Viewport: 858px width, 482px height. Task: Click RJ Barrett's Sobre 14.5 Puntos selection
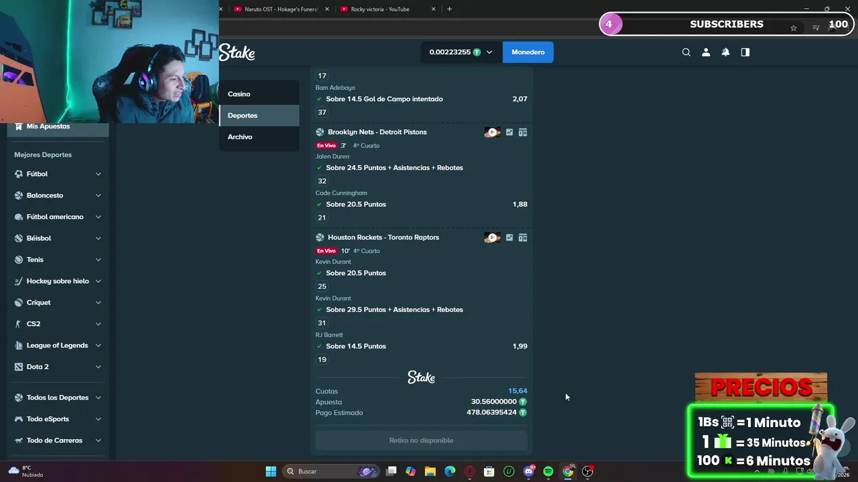(x=356, y=346)
